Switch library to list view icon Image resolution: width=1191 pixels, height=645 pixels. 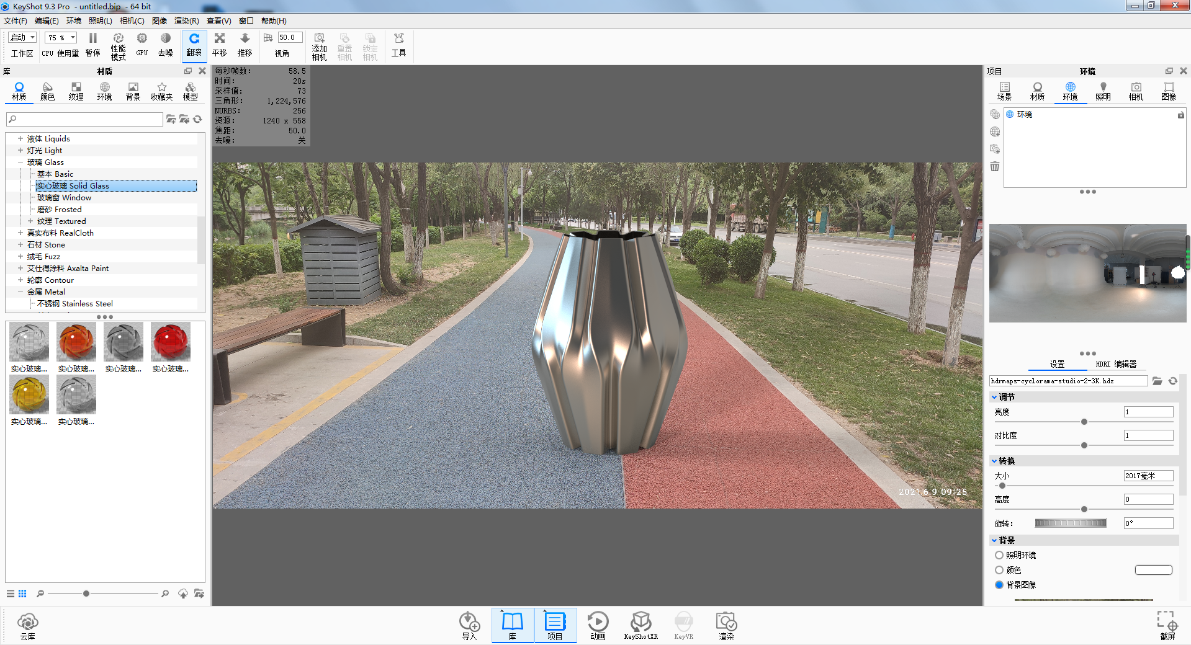(x=11, y=594)
